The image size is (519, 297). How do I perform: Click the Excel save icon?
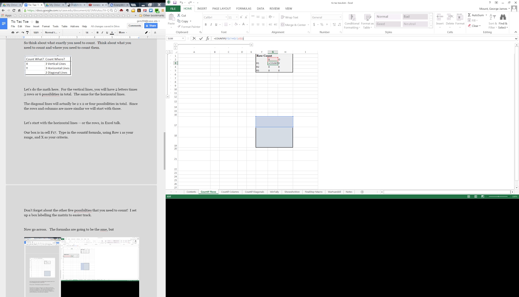pos(175,3)
